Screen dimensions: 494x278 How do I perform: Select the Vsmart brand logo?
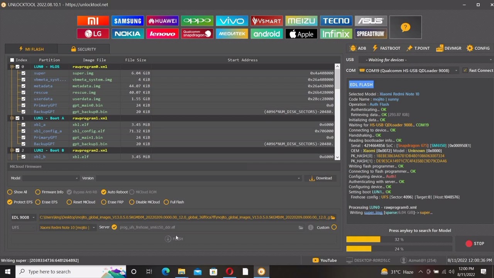pyautogui.click(x=267, y=21)
